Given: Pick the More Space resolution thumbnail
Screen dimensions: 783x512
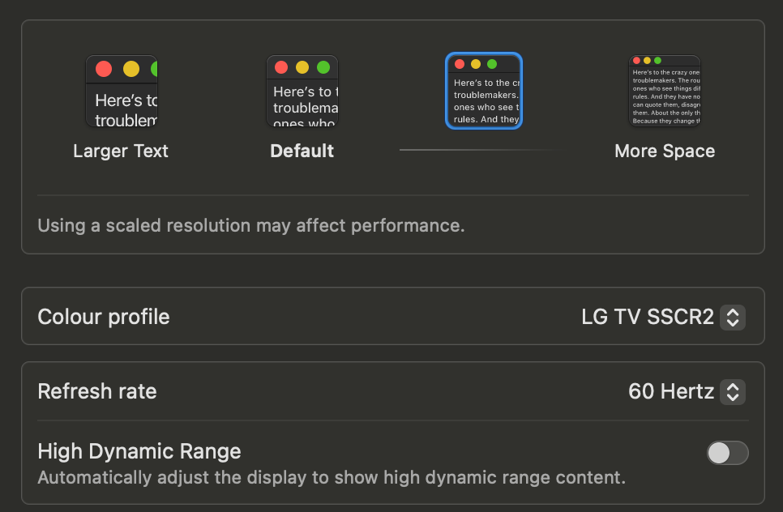Looking at the screenshot, I should 665,91.
